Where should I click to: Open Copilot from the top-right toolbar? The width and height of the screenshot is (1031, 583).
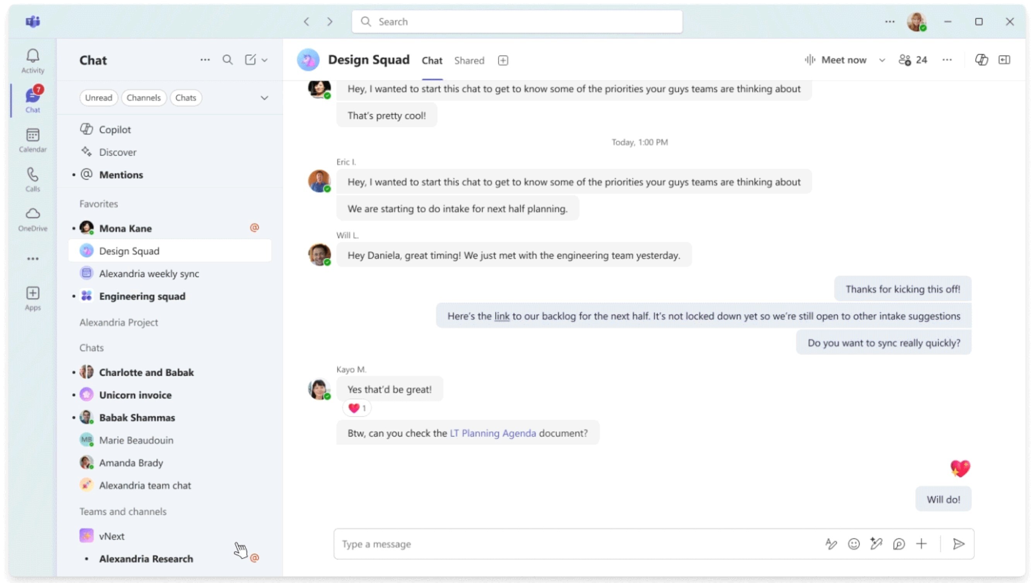982,60
